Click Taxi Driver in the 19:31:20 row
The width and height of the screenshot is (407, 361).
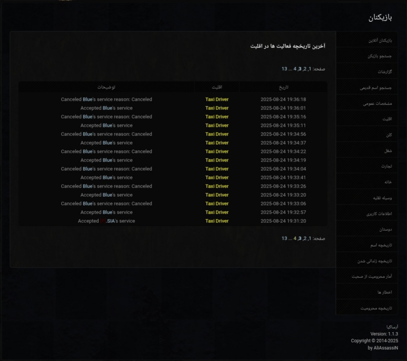click(217, 221)
